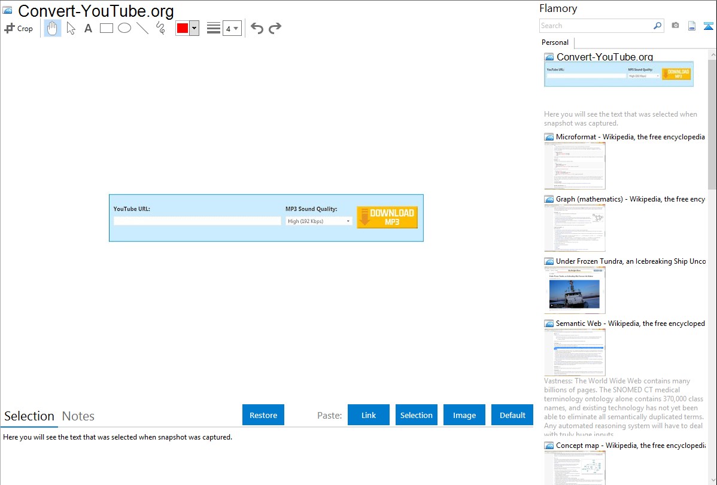
Task: Select the ellipse shape tool
Action: (x=124, y=28)
